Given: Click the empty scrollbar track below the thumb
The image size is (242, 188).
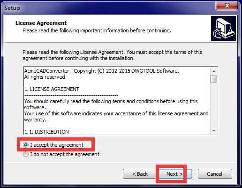Looking at the screenshot, I should tap(214, 105).
